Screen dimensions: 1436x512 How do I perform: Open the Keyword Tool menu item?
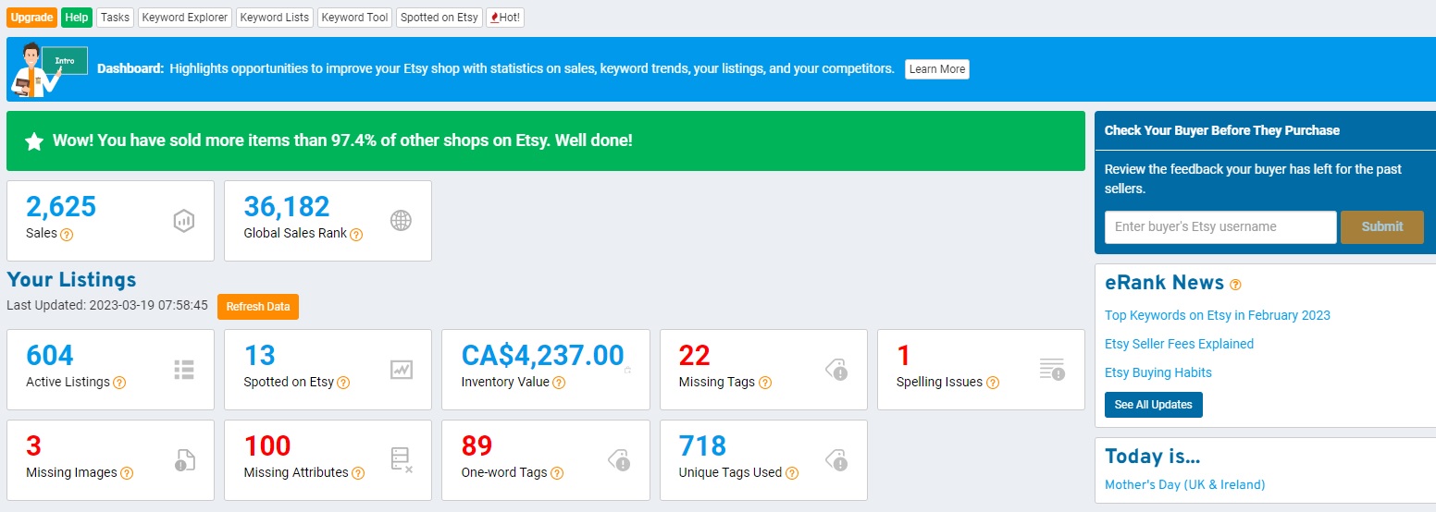(355, 18)
